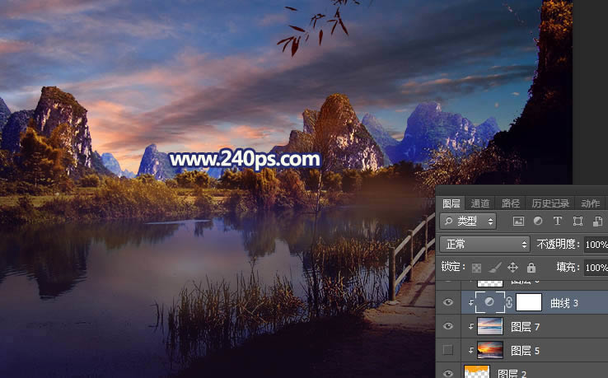Hide the 图层 7 layer
This screenshot has width=608, height=378.
tap(448, 327)
